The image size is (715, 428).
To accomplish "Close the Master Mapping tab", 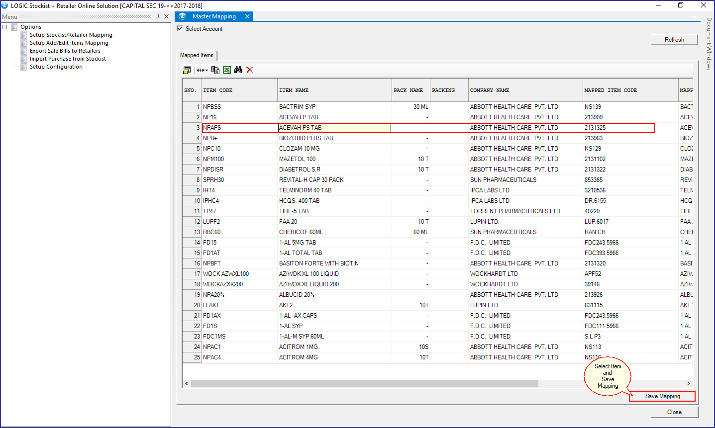I will (247, 16).
